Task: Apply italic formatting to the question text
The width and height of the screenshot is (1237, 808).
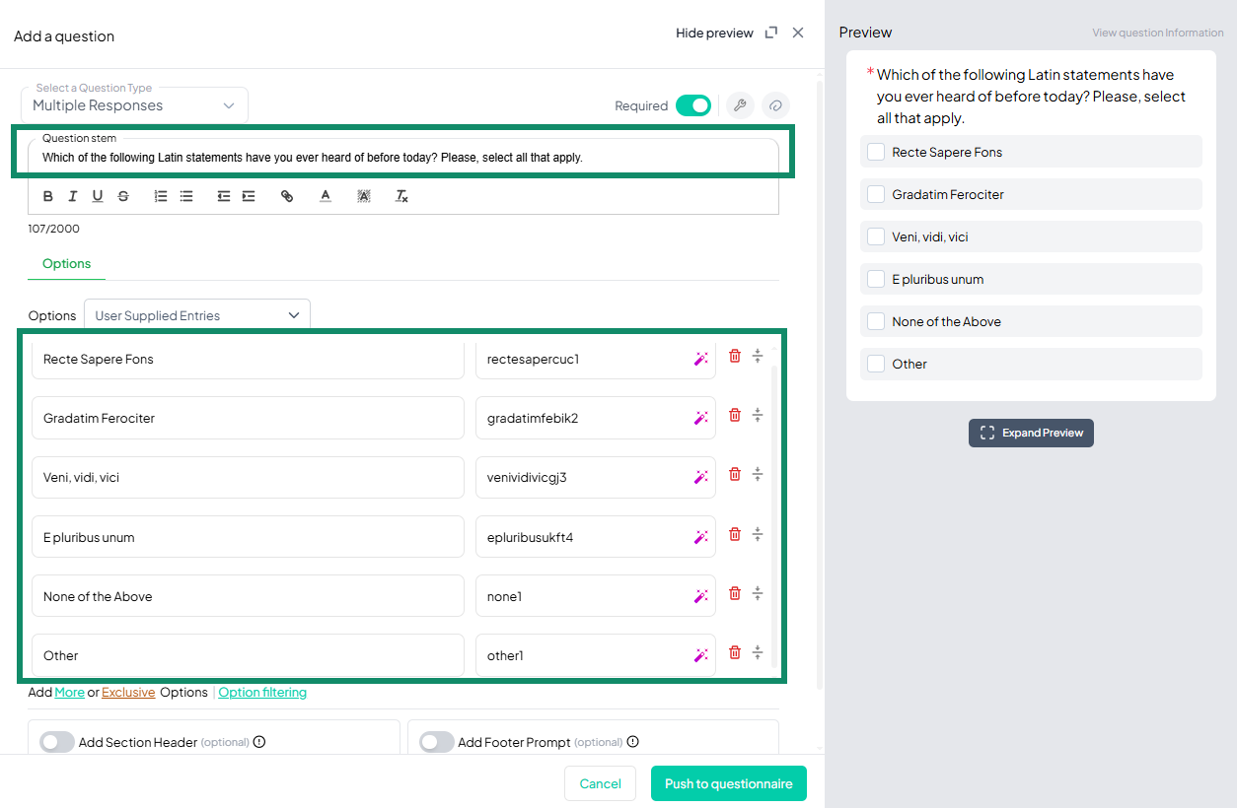Action: (72, 195)
